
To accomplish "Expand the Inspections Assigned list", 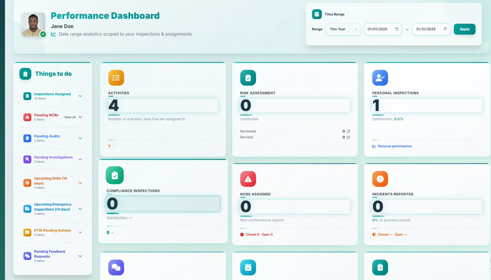I will point(80,96).
